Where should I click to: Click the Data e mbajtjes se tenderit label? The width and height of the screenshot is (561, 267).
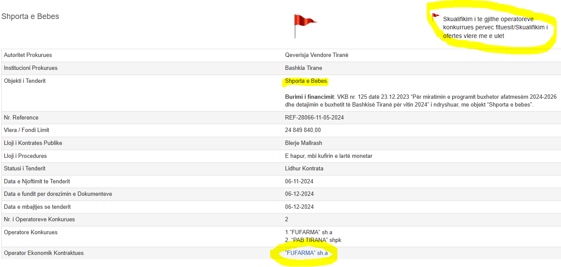pos(37,207)
